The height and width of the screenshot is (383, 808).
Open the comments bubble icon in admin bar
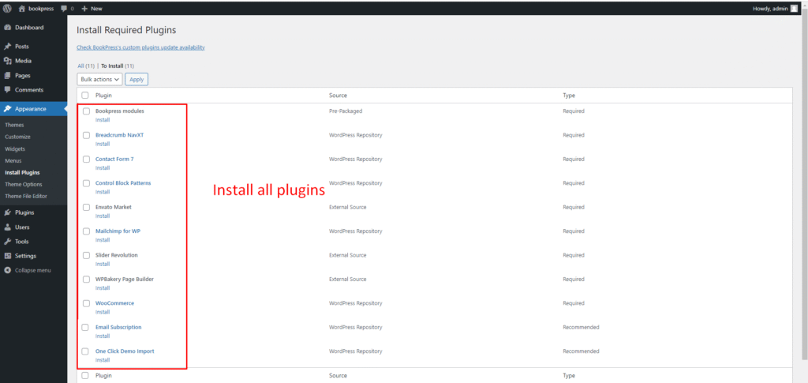tap(64, 9)
